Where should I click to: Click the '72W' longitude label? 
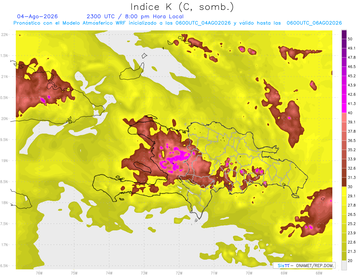(179, 273)
